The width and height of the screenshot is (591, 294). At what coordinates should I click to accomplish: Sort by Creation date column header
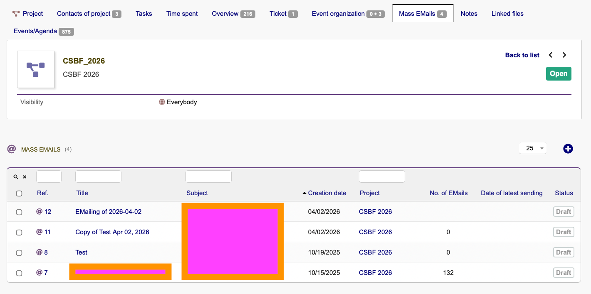pyautogui.click(x=327, y=193)
